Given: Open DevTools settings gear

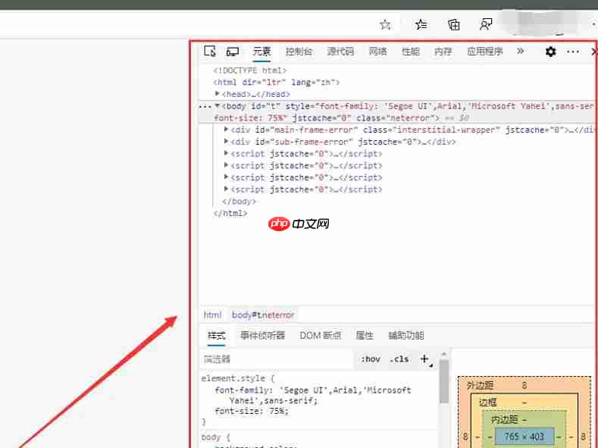Looking at the screenshot, I should 550,52.
